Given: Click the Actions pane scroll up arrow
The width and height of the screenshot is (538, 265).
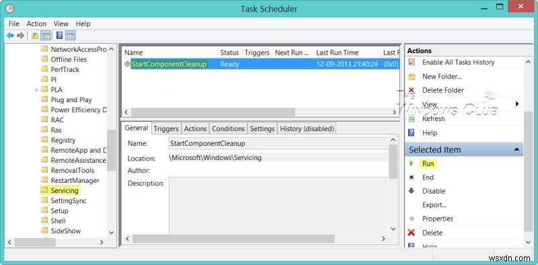Looking at the screenshot, I should click(528, 62).
